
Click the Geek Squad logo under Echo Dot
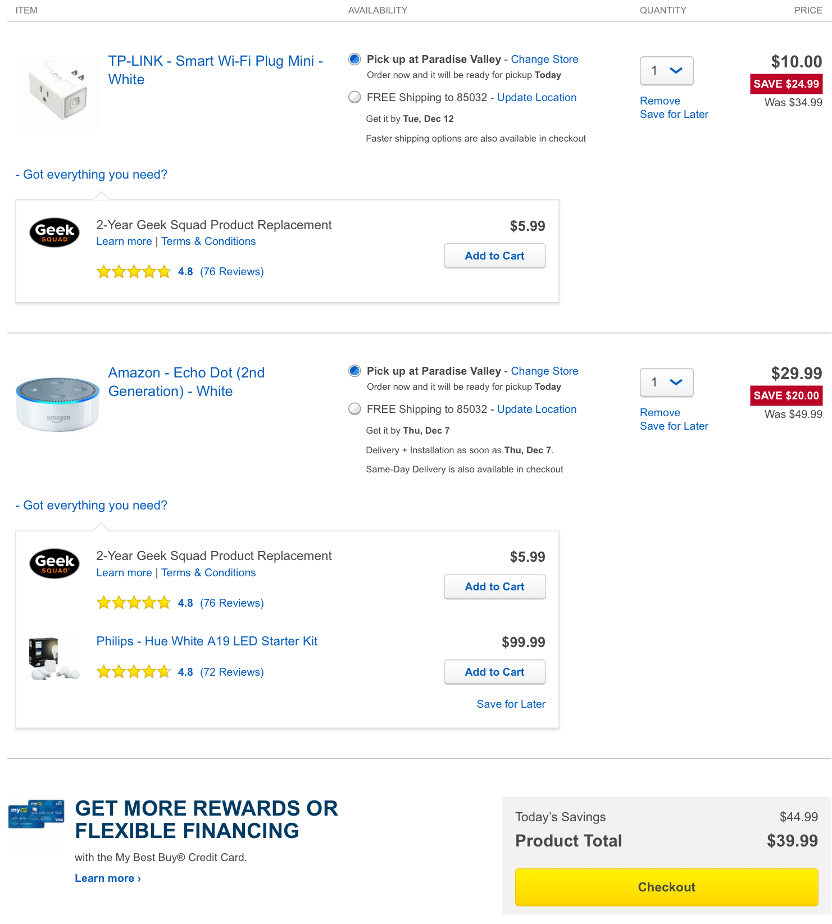click(x=54, y=563)
